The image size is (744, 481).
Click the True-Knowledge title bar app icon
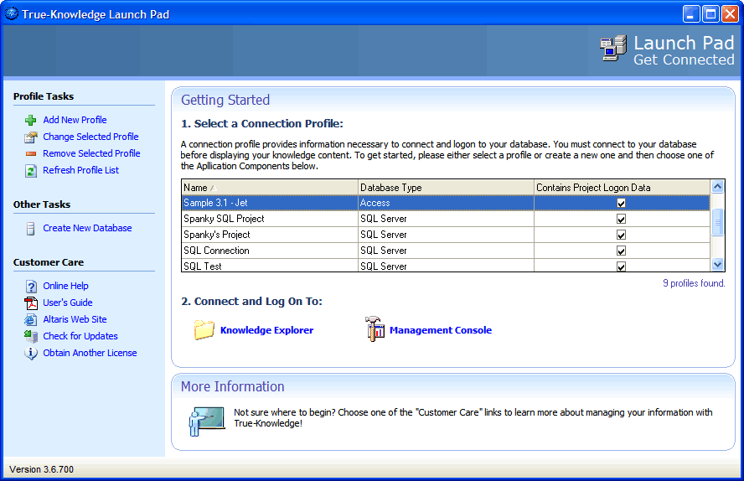click(x=12, y=13)
